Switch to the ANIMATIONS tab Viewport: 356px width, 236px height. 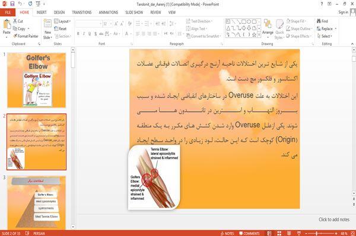pos(109,12)
